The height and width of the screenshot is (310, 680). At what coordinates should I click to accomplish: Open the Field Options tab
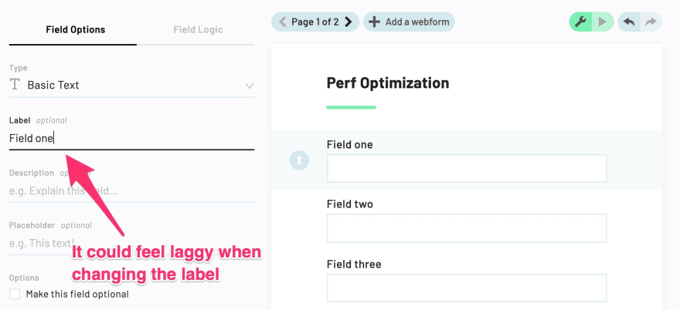76,30
